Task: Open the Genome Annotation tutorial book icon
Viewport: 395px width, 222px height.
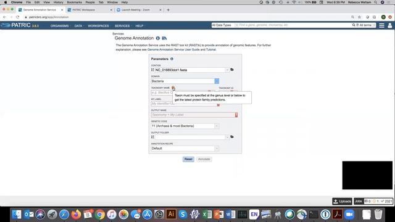Action: point(164,38)
